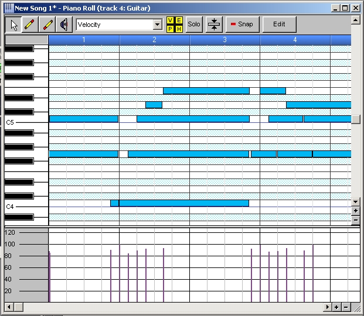Open the Edit button menu
The width and height of the screenshot is (364, 316).
pos(279,25)
